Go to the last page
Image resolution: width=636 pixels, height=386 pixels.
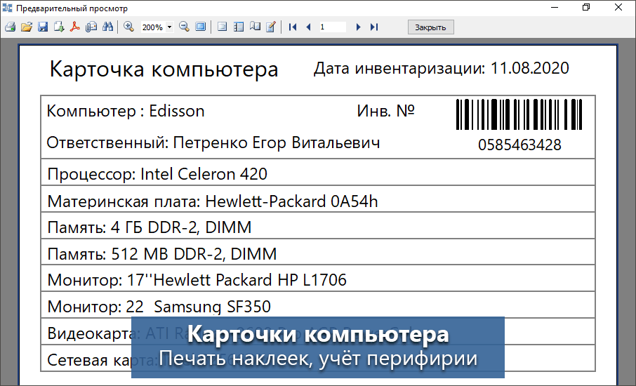click(x=374, y=27)
